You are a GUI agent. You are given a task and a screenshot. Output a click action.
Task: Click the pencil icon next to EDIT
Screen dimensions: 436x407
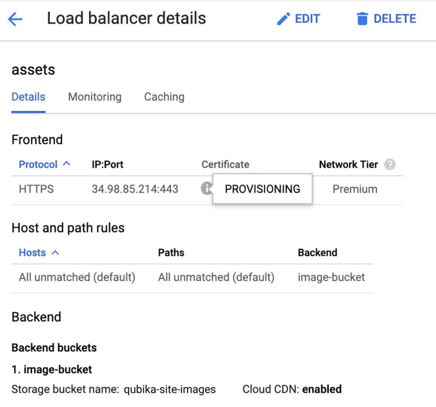coord(283,18)
